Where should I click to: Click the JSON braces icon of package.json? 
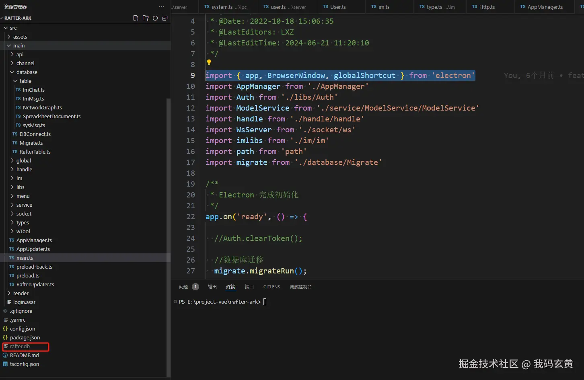coord(5,337)
